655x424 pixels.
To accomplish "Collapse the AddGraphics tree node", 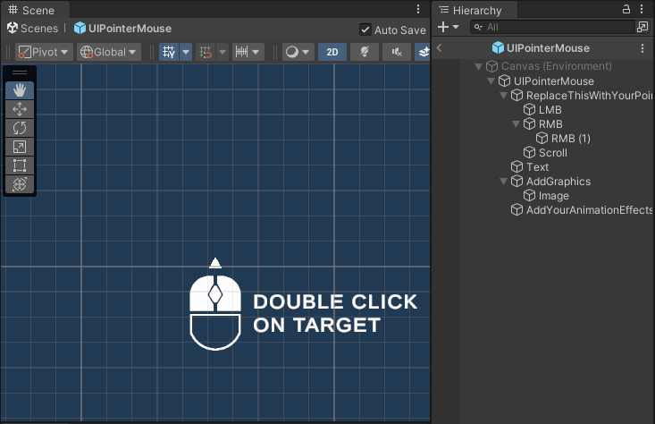I will tap(503, 182).
